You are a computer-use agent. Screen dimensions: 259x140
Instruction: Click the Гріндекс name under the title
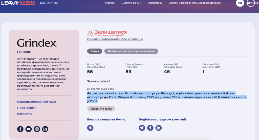[x=24, y=52]
